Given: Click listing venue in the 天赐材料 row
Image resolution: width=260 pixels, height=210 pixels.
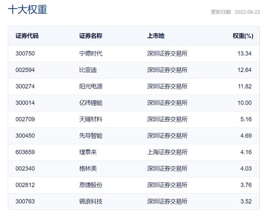Looking at the screenshot, I should [x=167, y=119].
